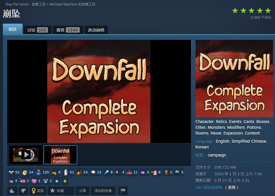Select the Downfall image thumbnail

point(60,155)
